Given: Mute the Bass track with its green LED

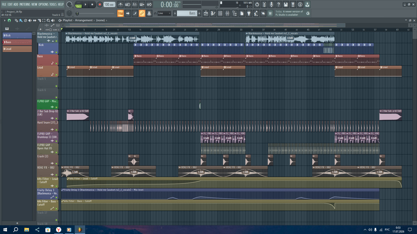Looking at the screenshot, I should (56, 64).
